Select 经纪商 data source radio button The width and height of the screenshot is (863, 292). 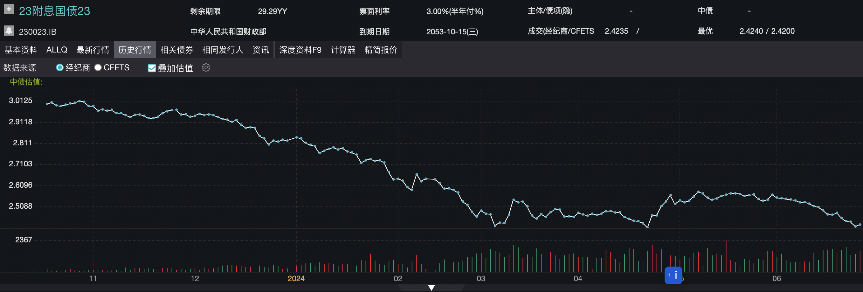(x=60, y=68)
